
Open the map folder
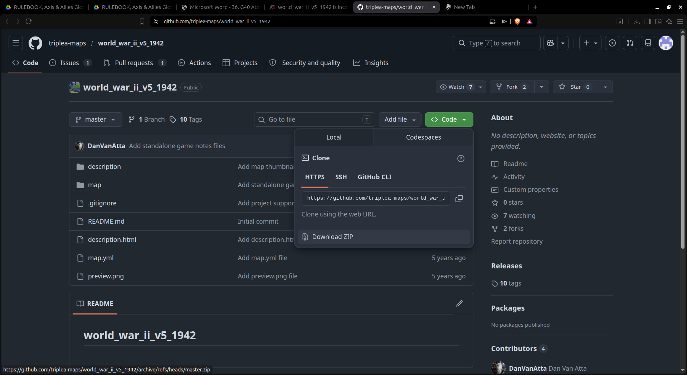[94, 185]
